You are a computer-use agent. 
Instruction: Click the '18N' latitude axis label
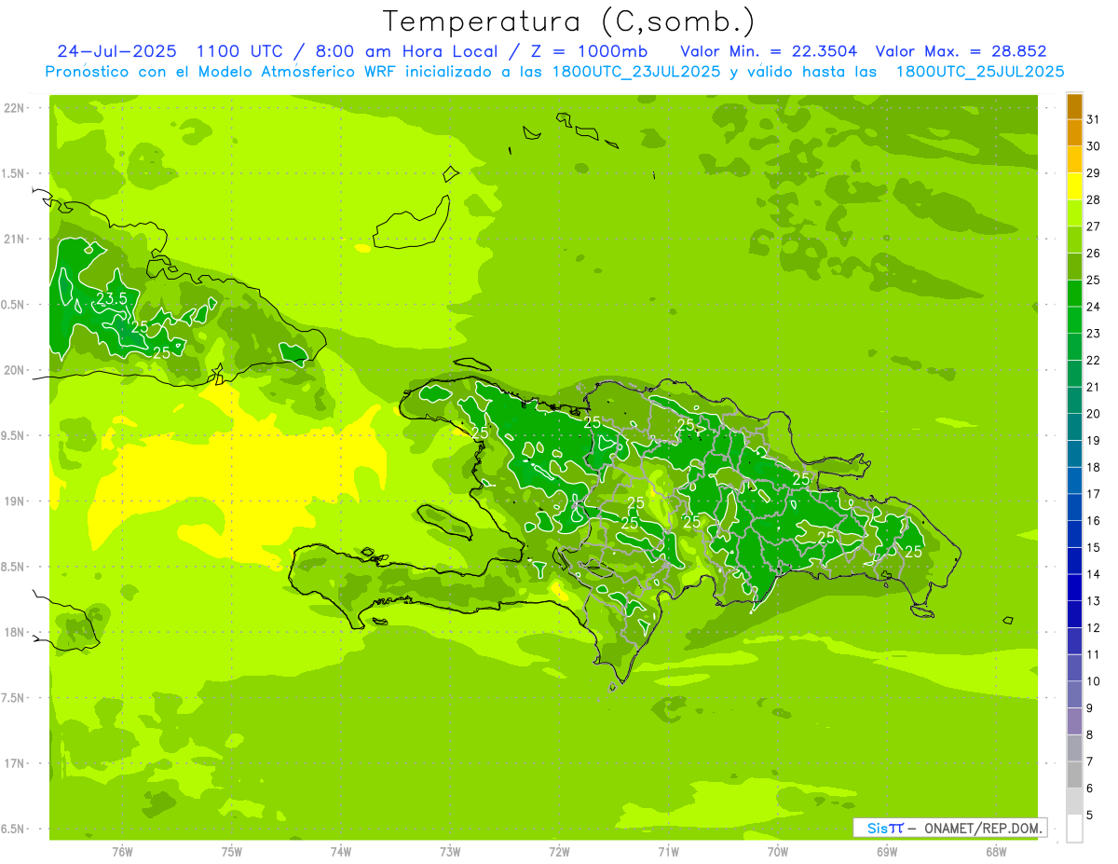(14, 633)
